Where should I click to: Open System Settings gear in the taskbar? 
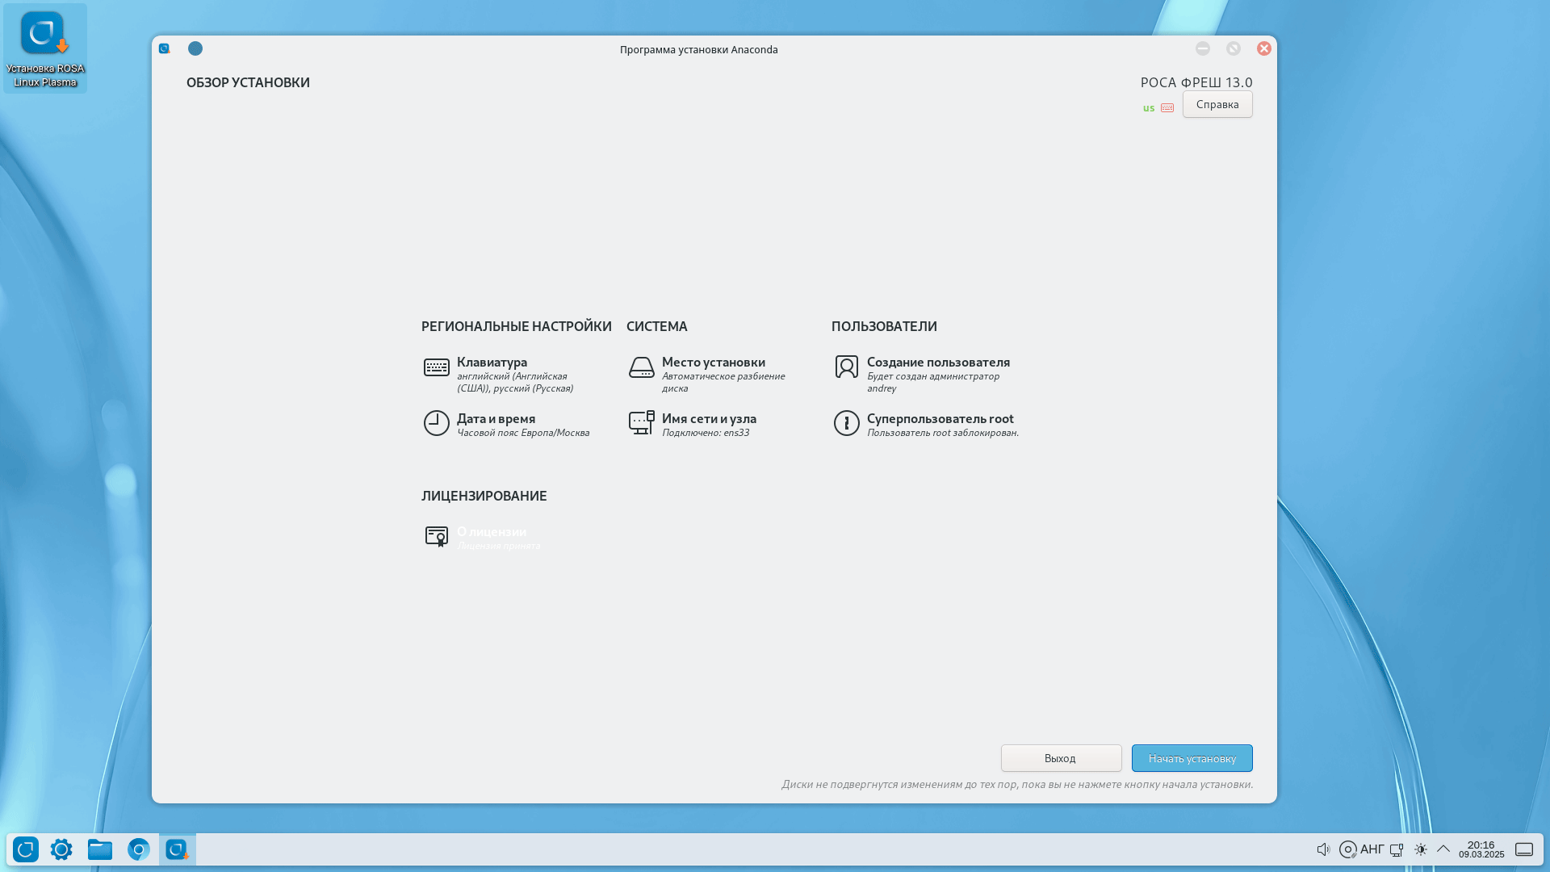click(x=61, y=849)
